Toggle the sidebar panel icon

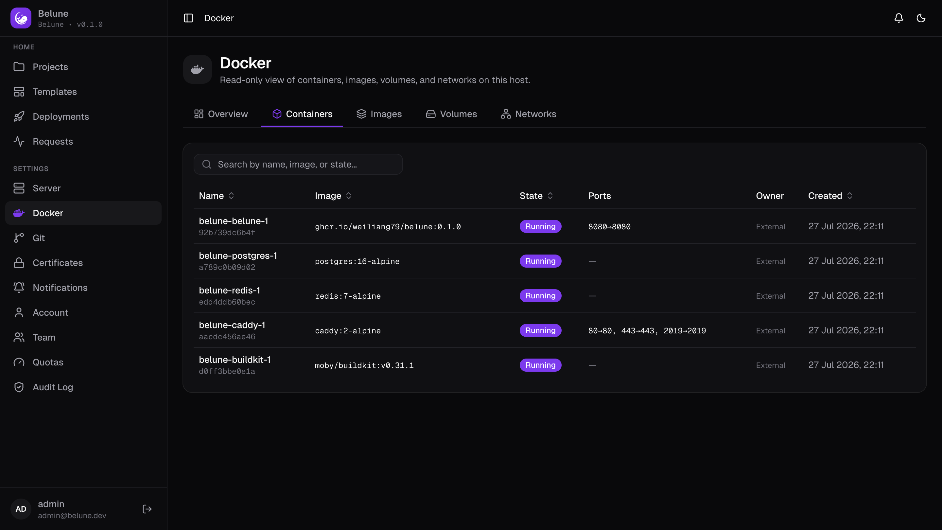pyautogui.click(x=188, y=18)
